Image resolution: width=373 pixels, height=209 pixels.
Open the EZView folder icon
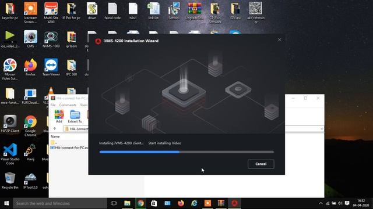235,11
